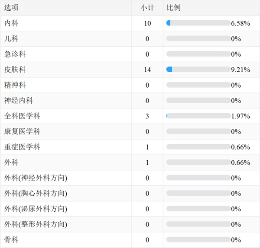Click the 骨科 row label

point(11,240)
